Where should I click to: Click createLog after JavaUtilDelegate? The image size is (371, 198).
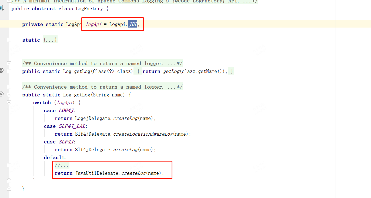tap(133, 173)
